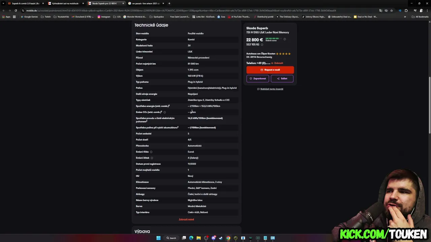431x242 pixels.
Task: Open the info icon next to 553 105 Kč
Action: tap(262, 45)
